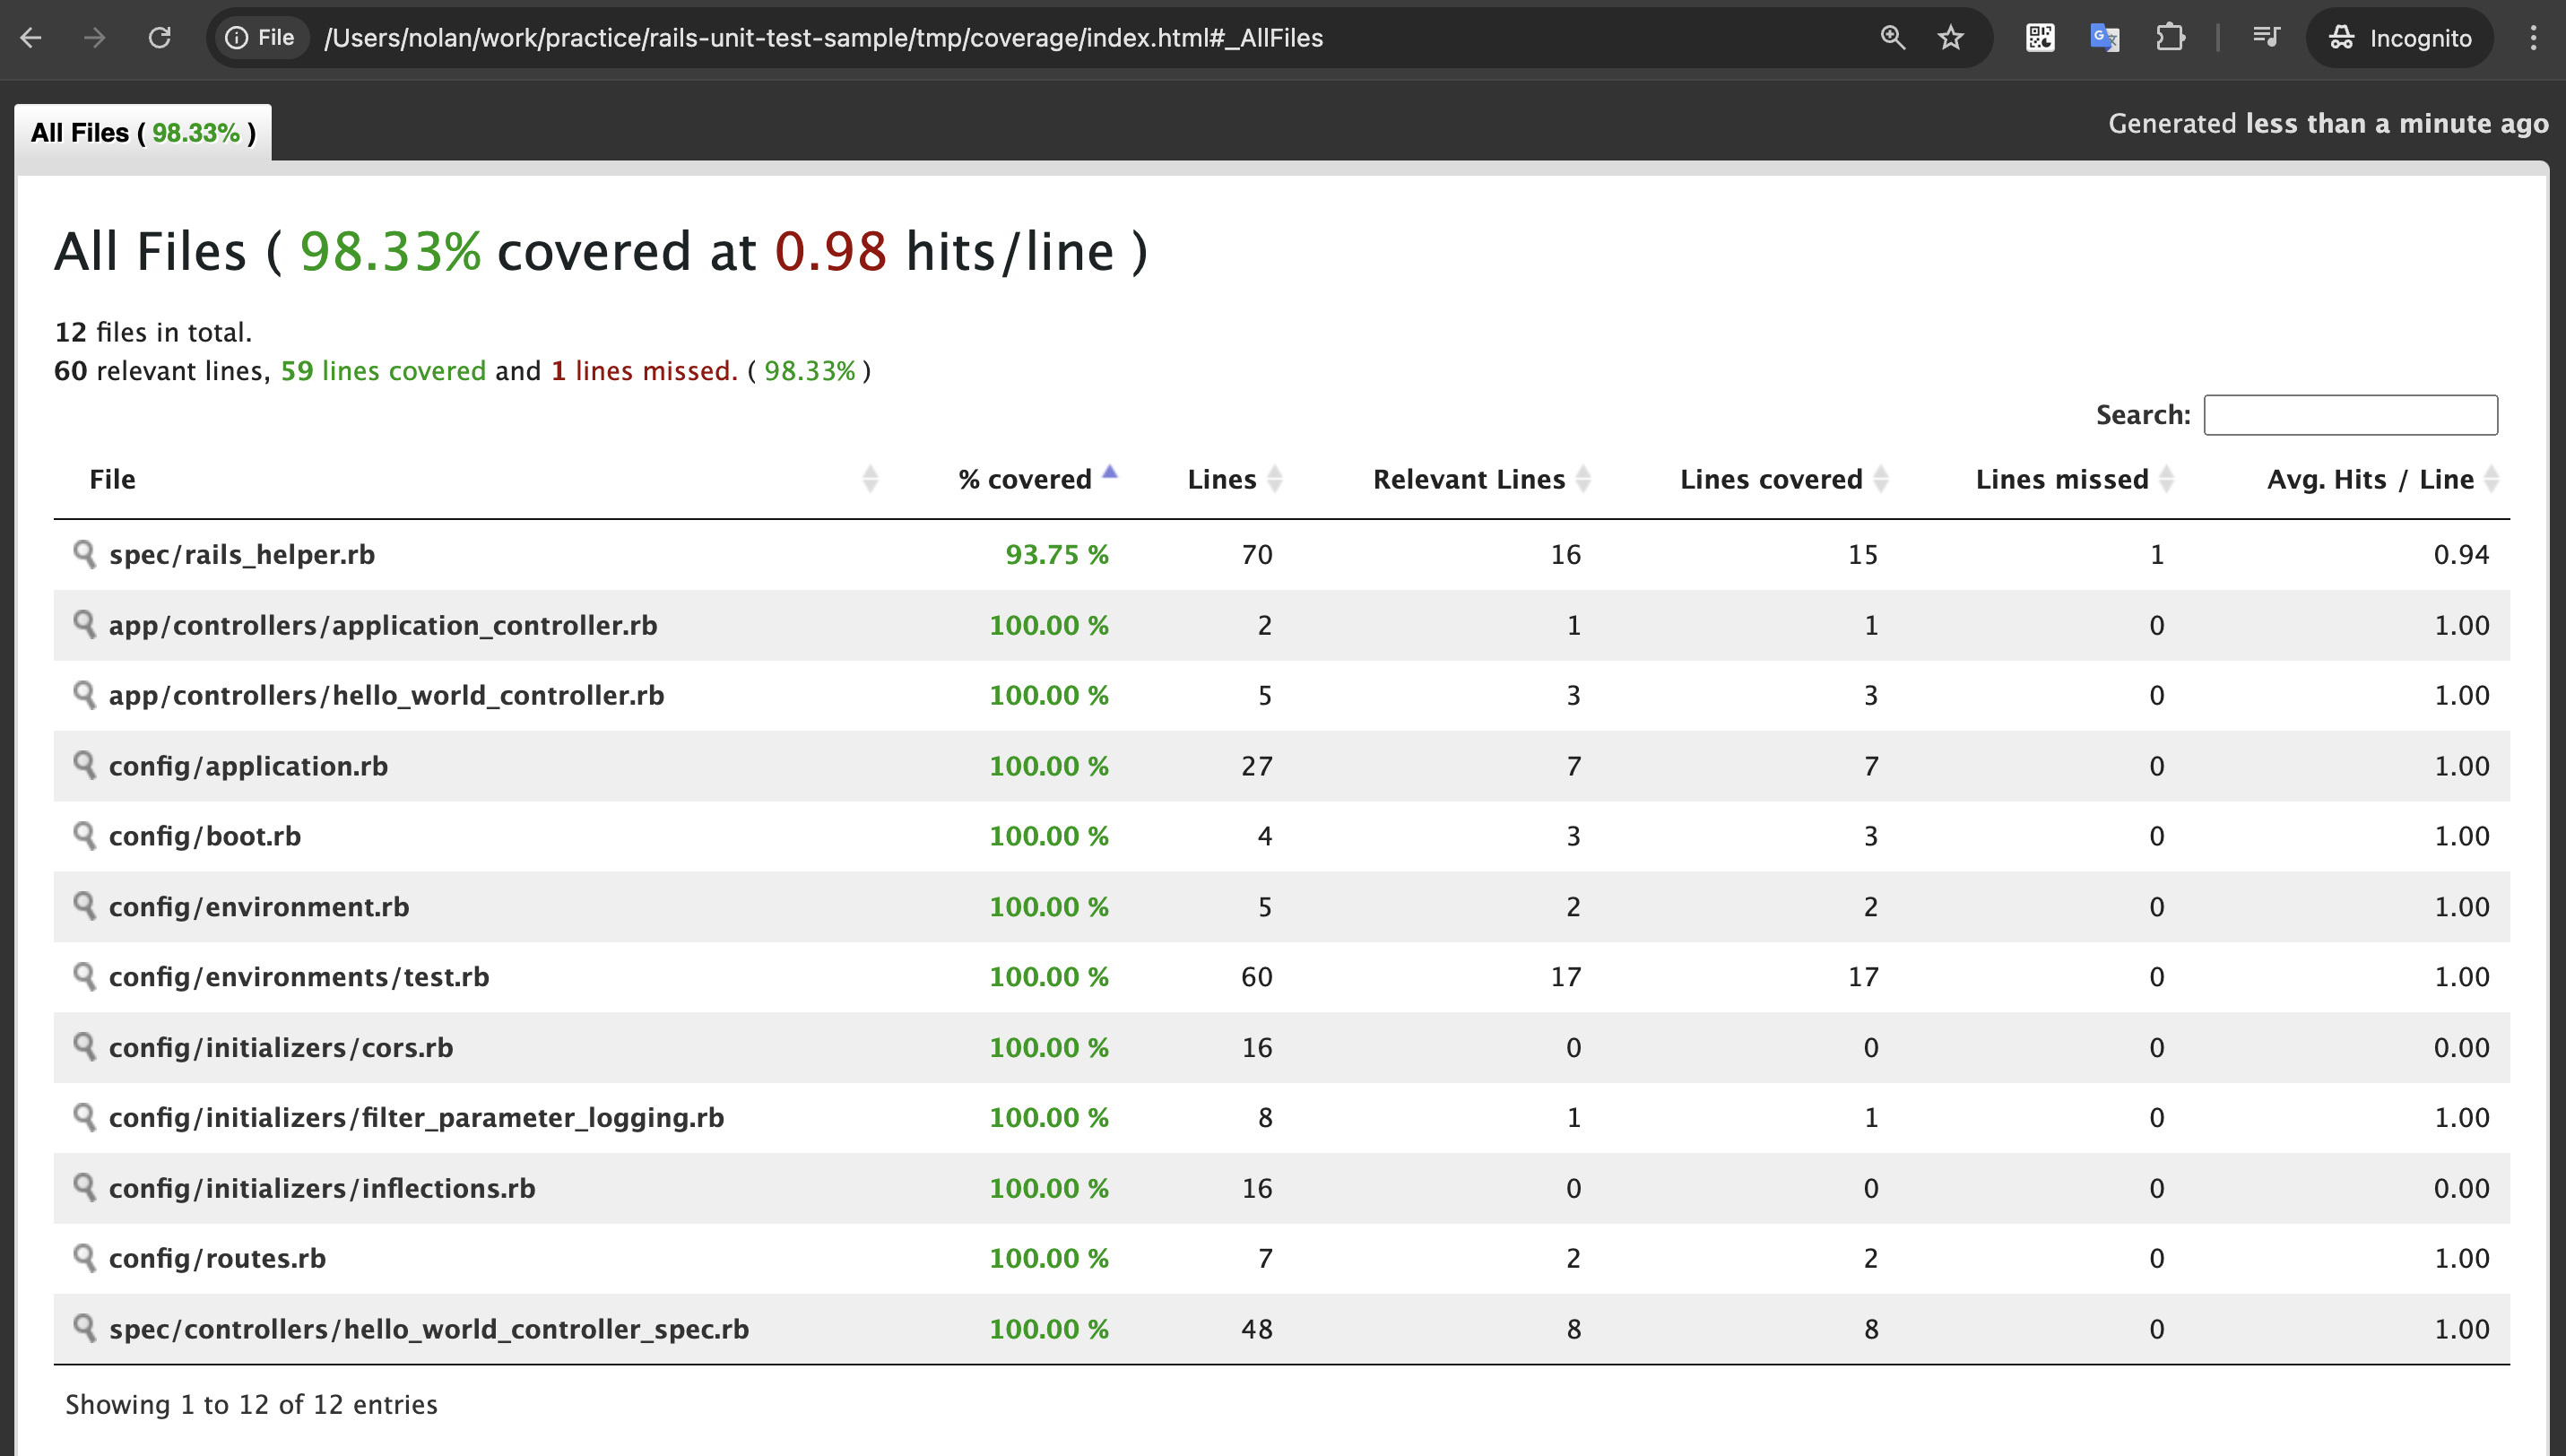The width and height of the screenshot is (2566, 1456).
Task: Open the media control playlist icon
Action: (2266, 38)
